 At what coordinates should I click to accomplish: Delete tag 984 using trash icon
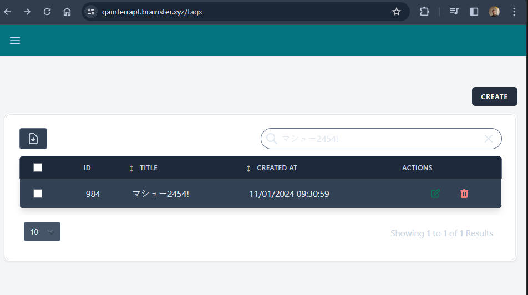point(464,194)
